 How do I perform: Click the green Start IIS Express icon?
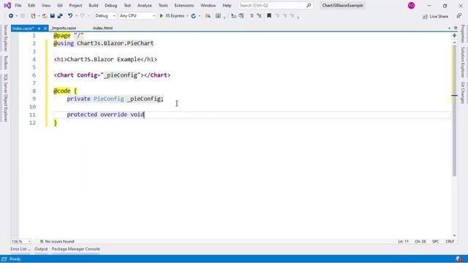pos(162,16)
